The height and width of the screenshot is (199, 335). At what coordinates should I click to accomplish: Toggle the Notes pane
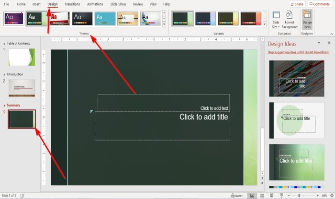[x=237, y=196]
